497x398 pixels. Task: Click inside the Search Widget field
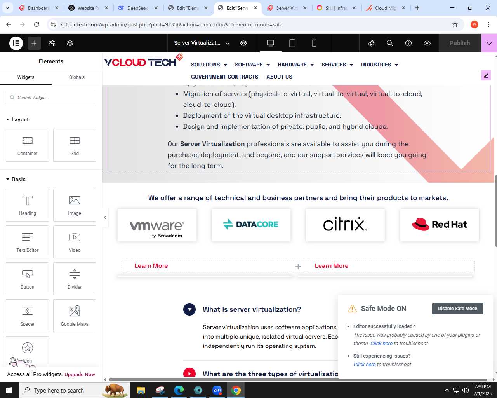pyautogui.click(x=51, y=98)
